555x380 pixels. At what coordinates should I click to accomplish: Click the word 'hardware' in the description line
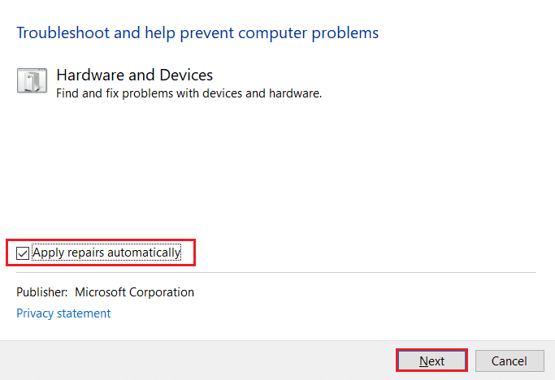pyautogui.click(x=297, y=93)
